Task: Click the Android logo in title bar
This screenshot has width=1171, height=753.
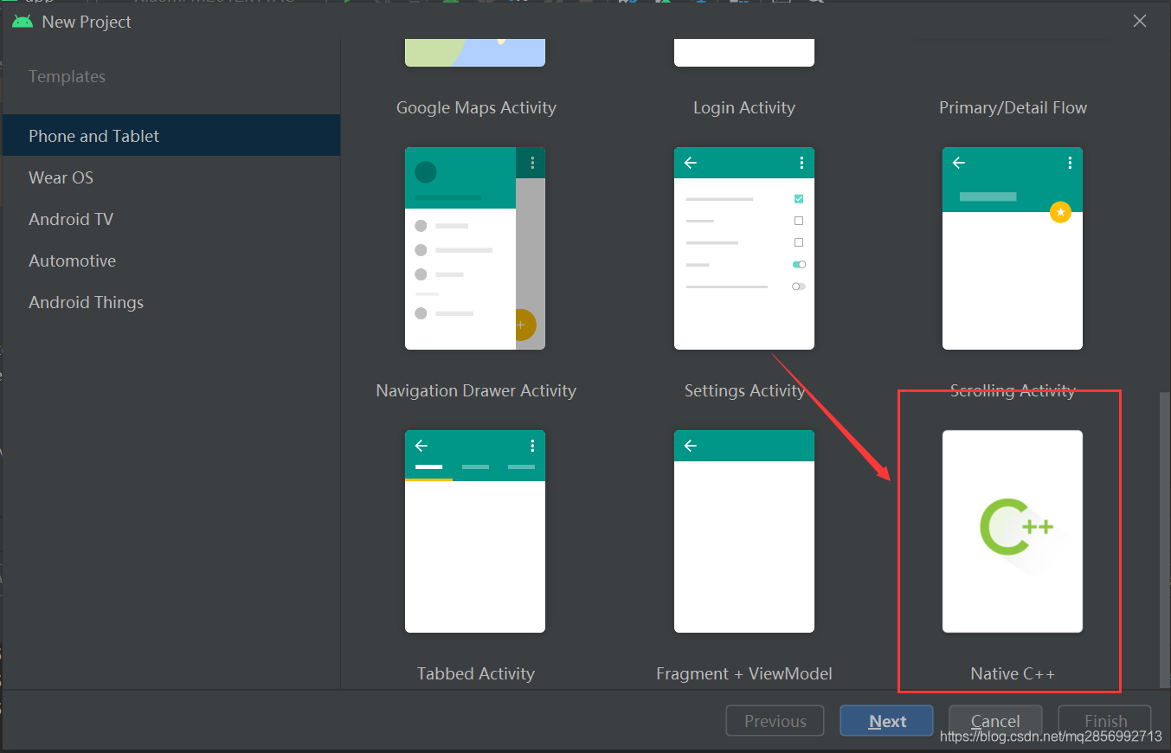Action: click(23, 22)
